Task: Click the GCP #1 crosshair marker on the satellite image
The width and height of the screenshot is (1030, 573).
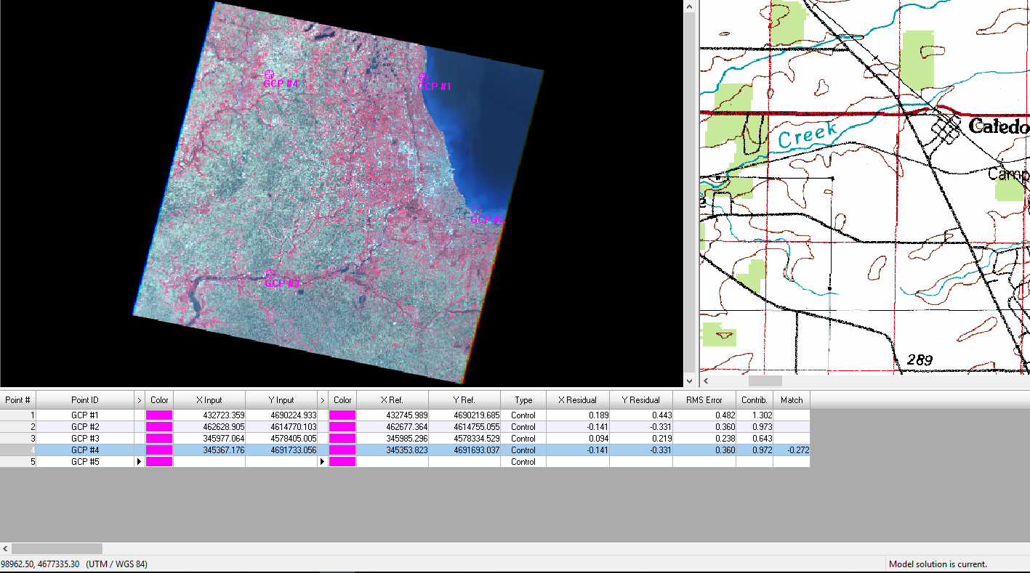Action: (x=423, y=77)
